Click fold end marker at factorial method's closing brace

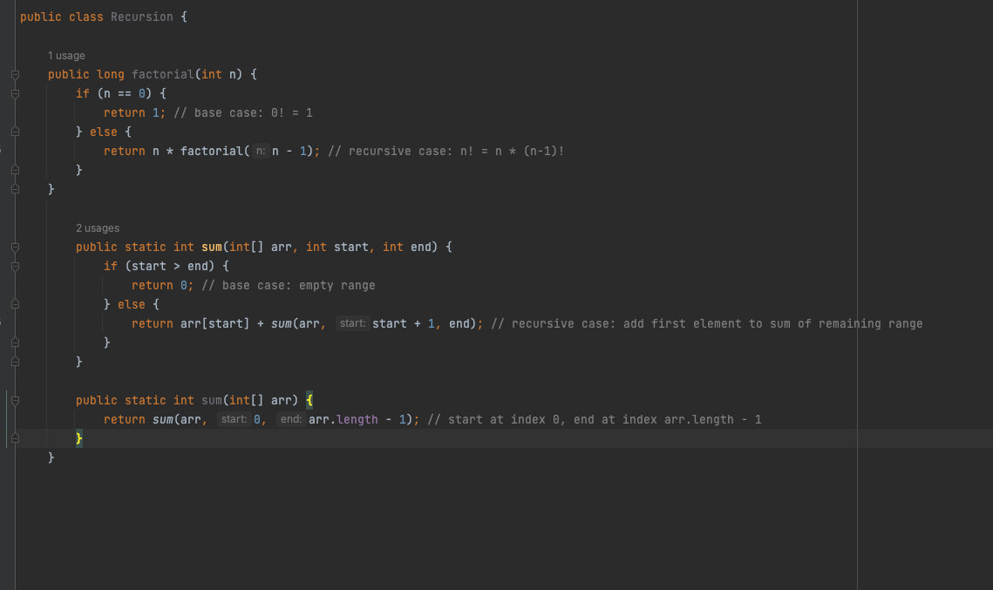tap(15, 188)
